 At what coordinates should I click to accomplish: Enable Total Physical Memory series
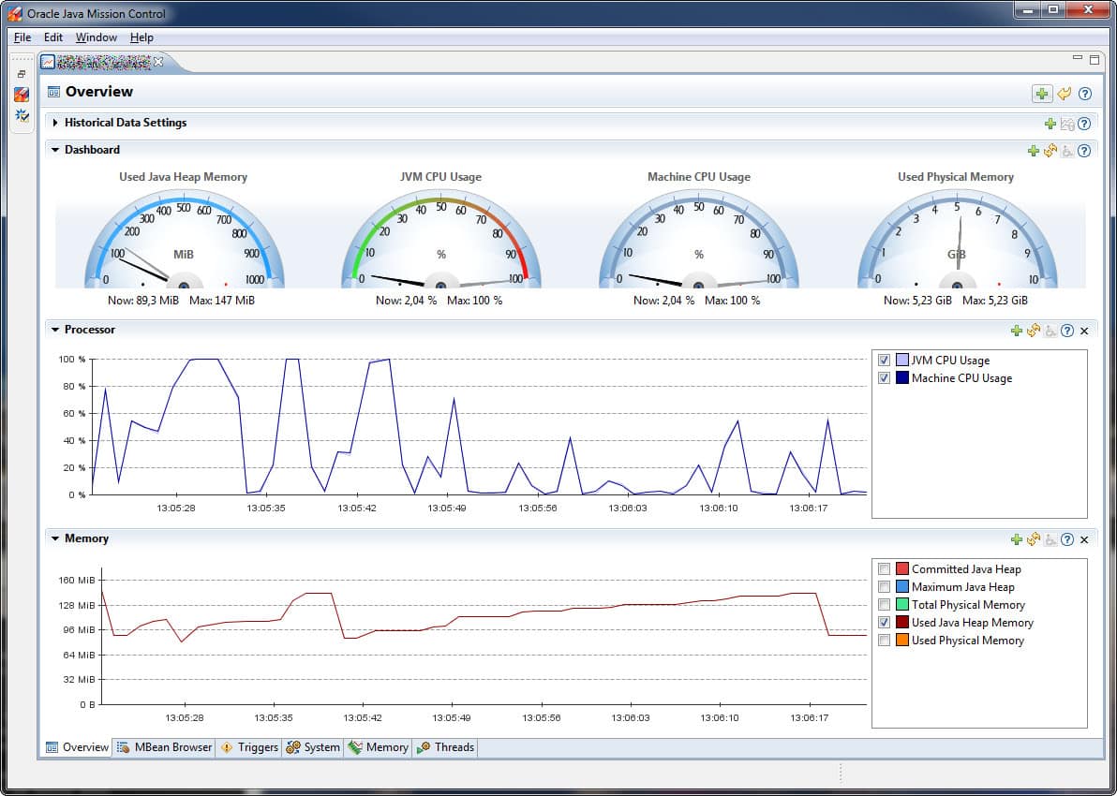tap(884, 604)
